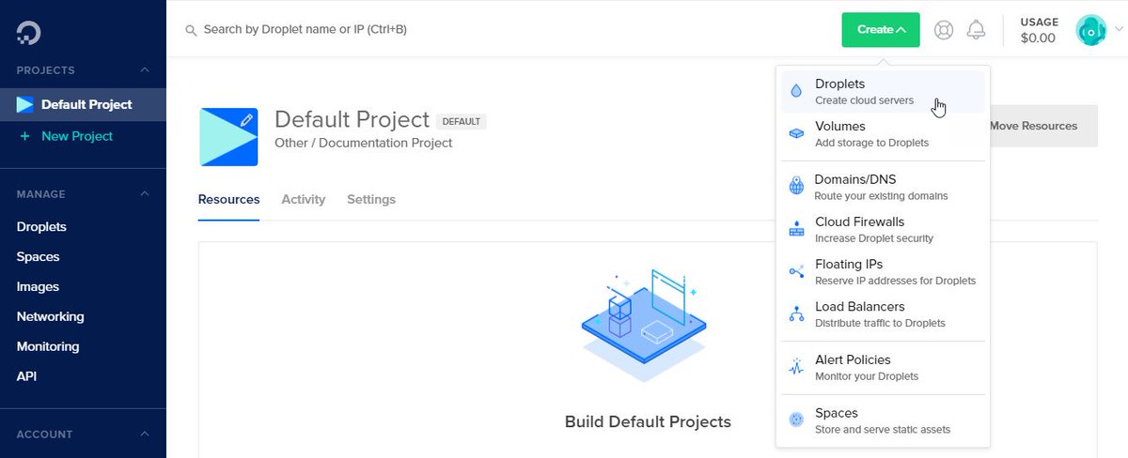Click the support lifebuoy icon

(944, 30)
